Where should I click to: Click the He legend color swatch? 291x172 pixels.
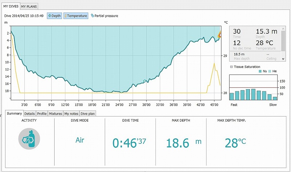270,71
